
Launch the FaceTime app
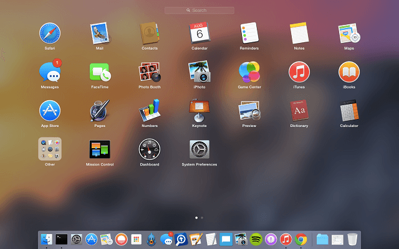pyautogui.click(x=100, y=72)
